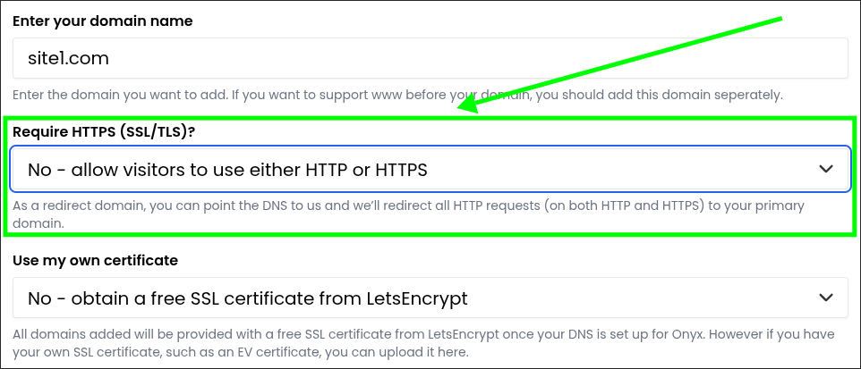The width and height of the screenshot is (861, 369).
Task: Select the 'No - allow visitors' option text
Action: tap(227, 170)
